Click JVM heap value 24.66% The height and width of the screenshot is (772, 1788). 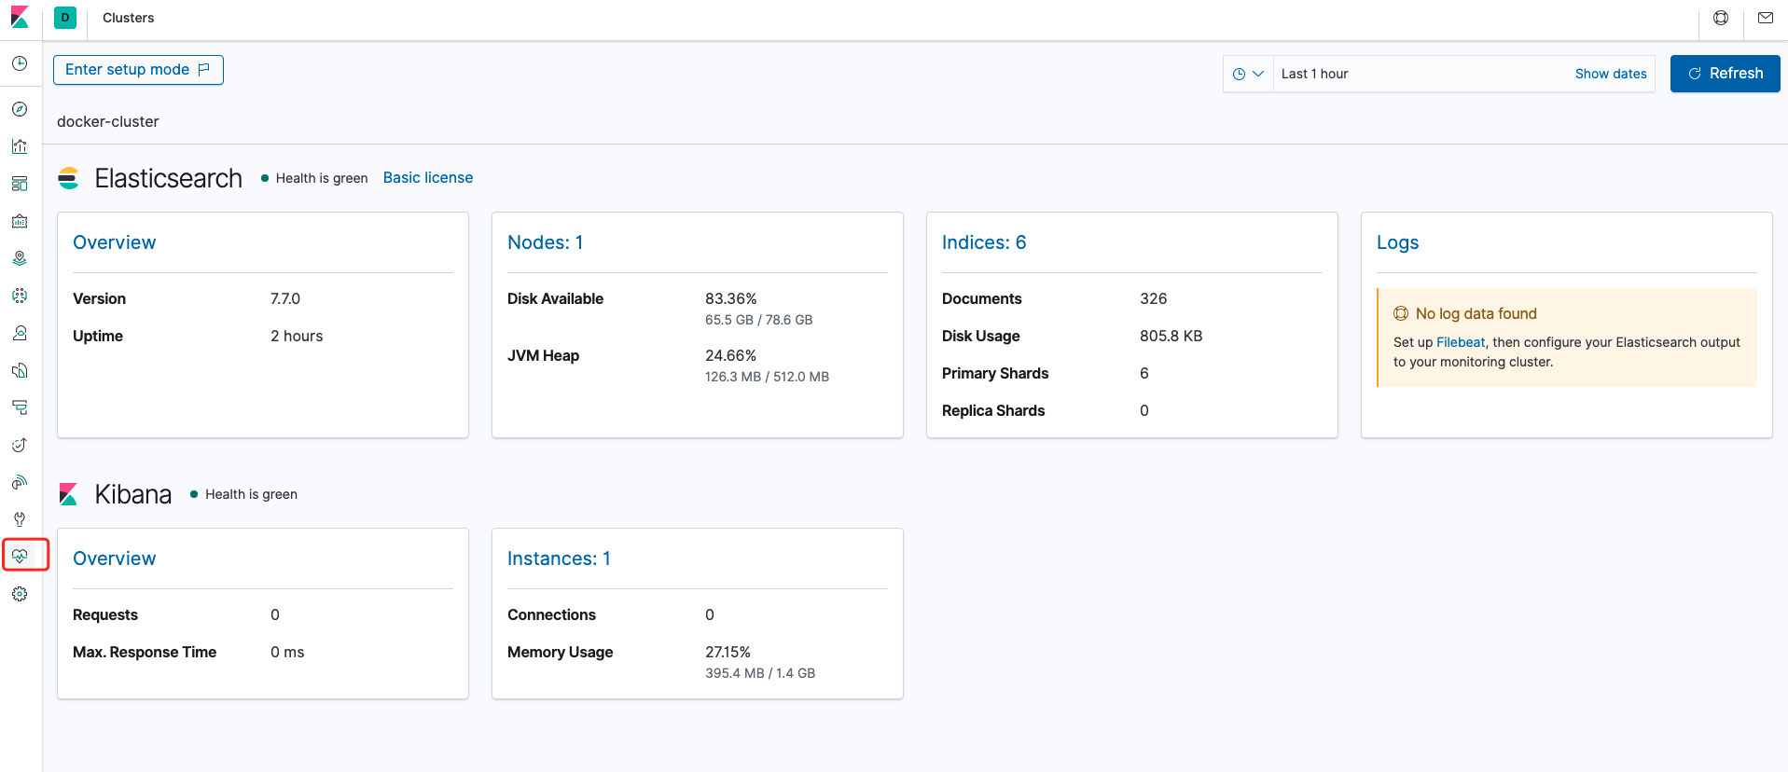click(731, 355)
